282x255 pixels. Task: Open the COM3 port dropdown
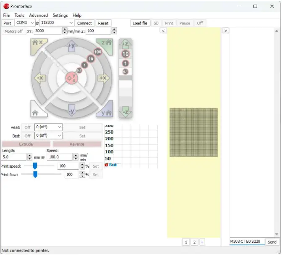tap(25, 23)
